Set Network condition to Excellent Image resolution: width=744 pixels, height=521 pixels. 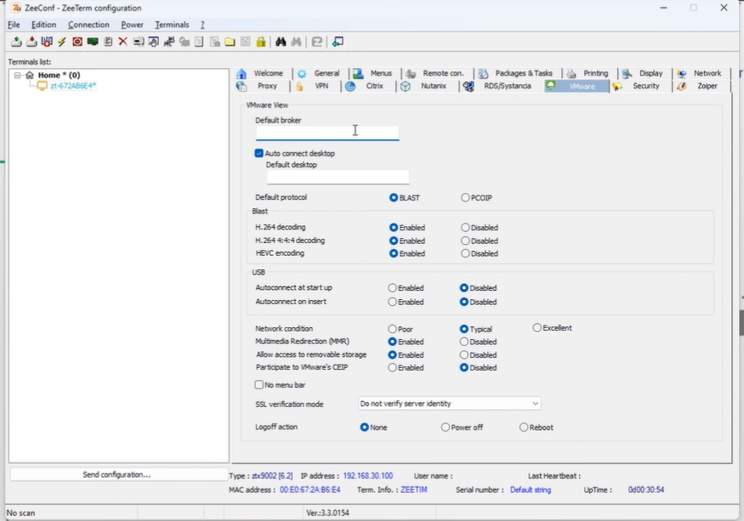click(x=537, y=328)
